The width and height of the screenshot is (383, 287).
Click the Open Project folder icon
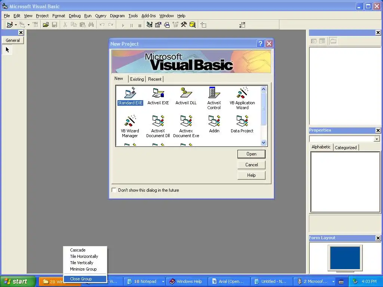coord(46,25)
